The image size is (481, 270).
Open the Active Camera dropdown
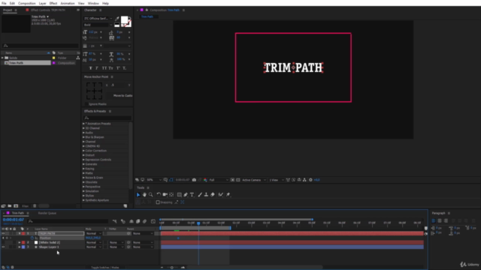(x=254, y=180)
